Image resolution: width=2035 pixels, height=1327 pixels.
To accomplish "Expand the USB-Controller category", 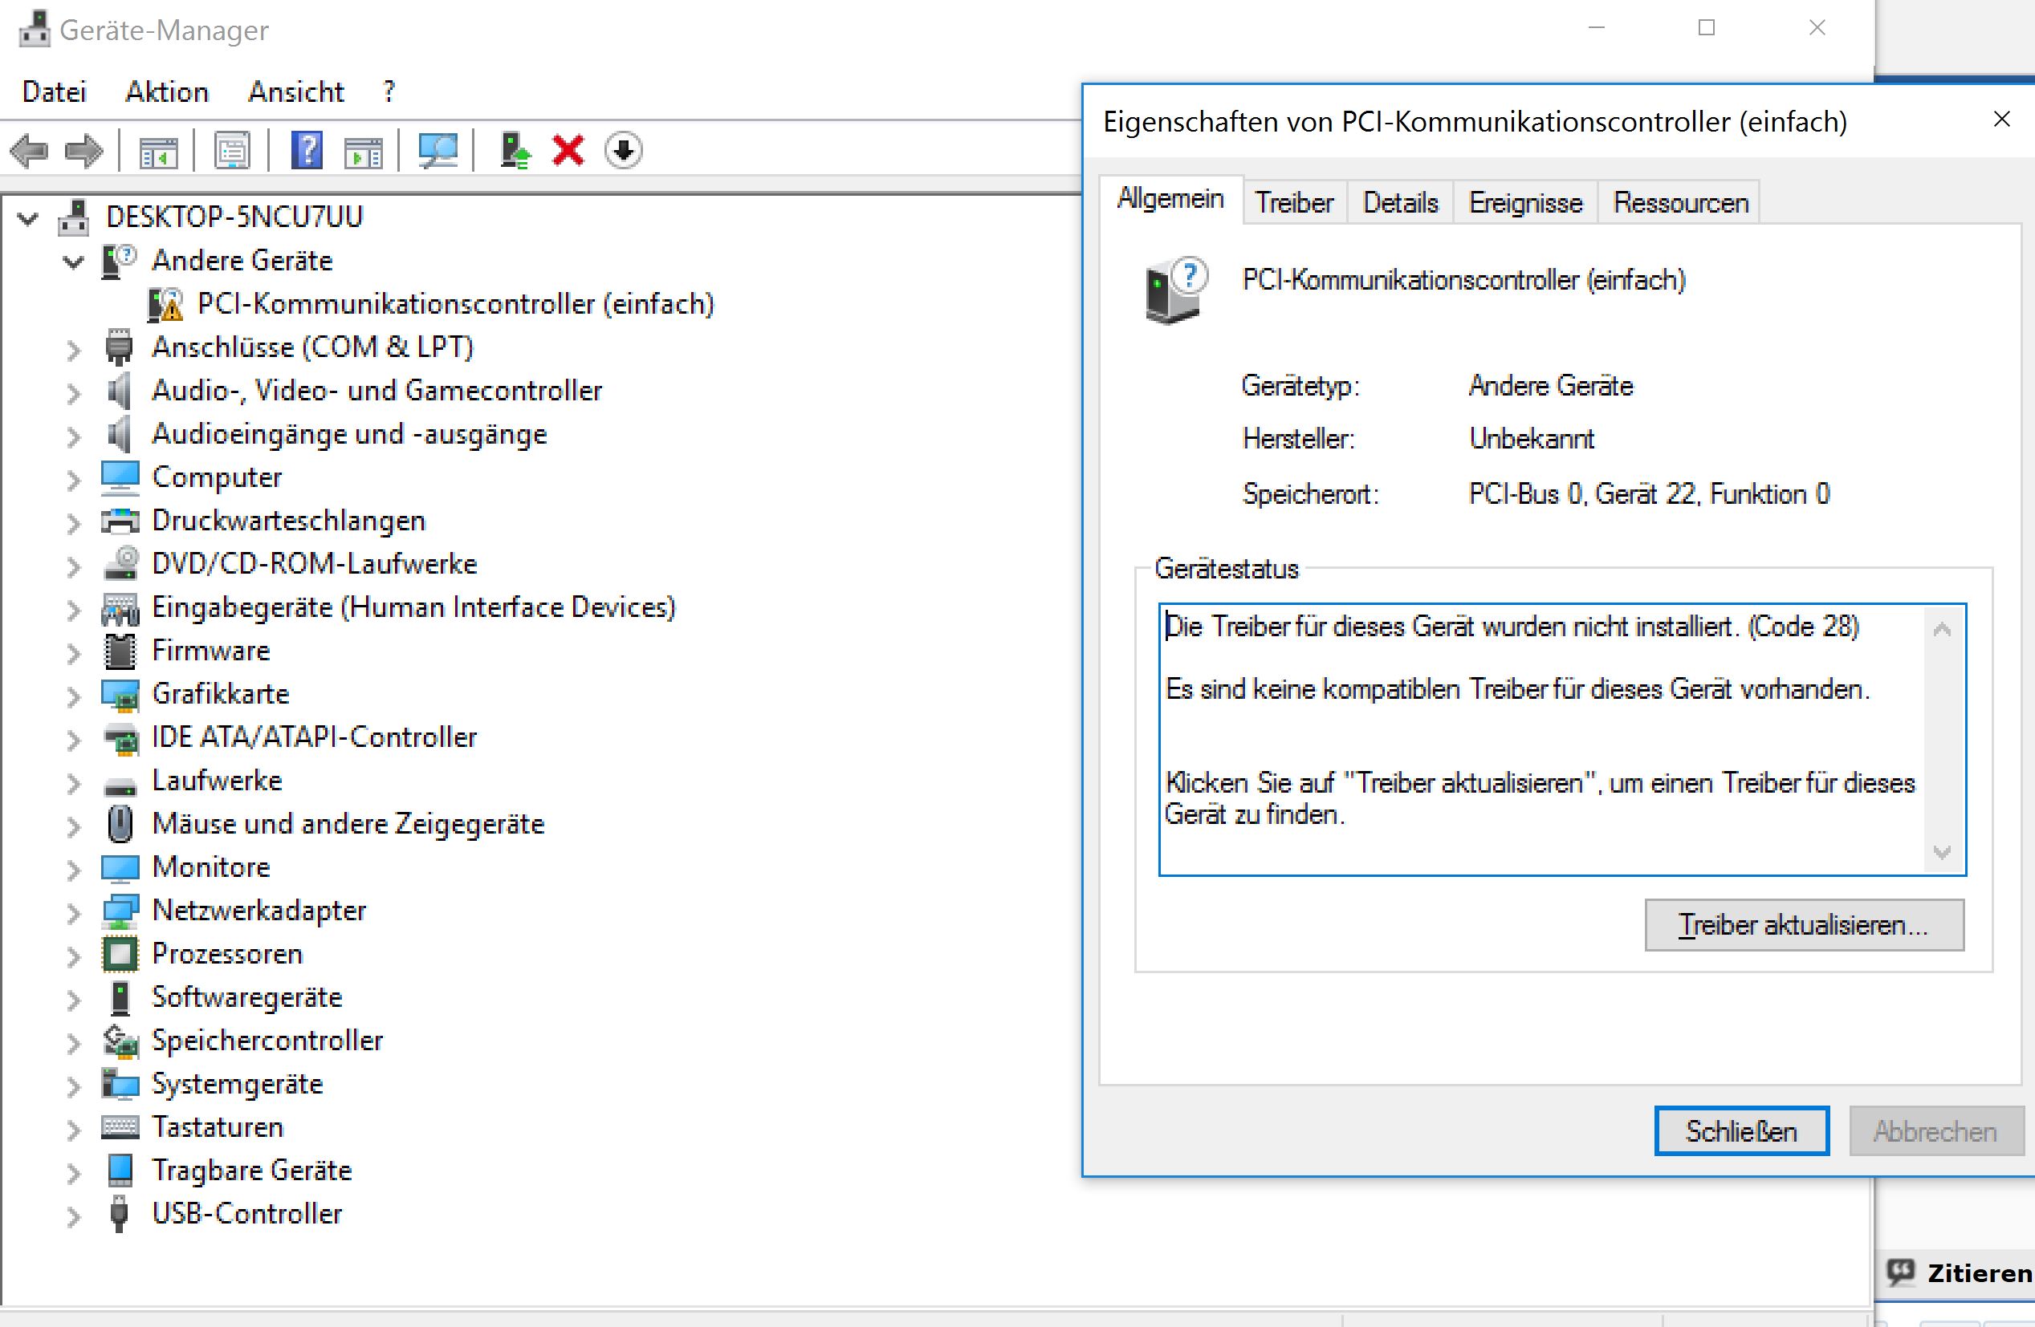I will (x=74, y=1216).
